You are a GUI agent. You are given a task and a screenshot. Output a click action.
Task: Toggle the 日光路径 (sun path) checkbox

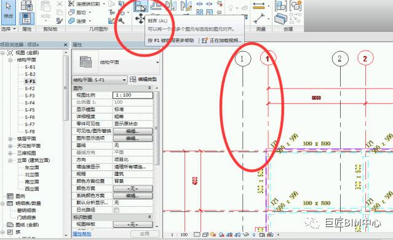pyautogui.click(x=116, y=210)
